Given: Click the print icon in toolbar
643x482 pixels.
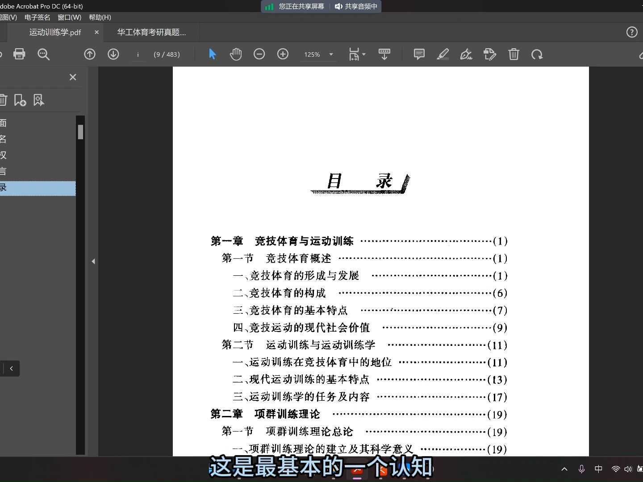Looking at the screenshot, I should (x=19, y=54).
